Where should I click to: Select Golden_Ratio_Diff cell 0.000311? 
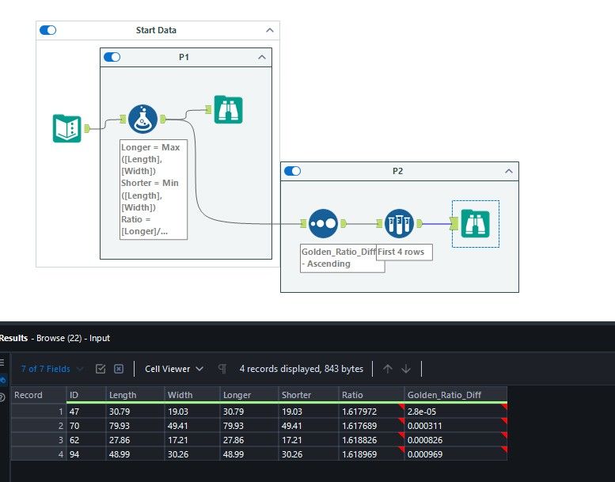(456, 426)
